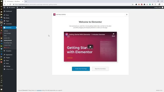Click the Dashboard gauge icon

click(x=4, y=11)
